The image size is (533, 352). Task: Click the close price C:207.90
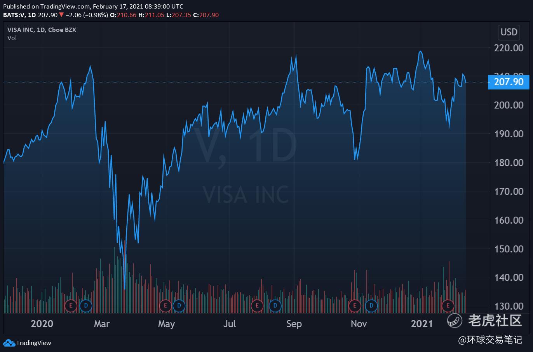(x=206, y=15)
